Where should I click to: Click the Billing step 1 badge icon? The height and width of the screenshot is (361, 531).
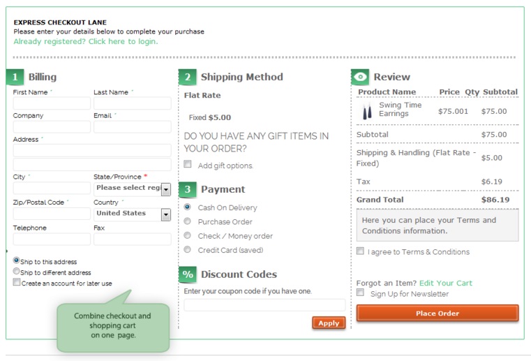[x=15, y=77]
